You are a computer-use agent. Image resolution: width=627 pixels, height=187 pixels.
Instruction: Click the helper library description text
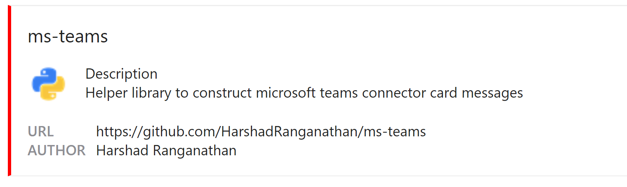[x=304, y=93]
